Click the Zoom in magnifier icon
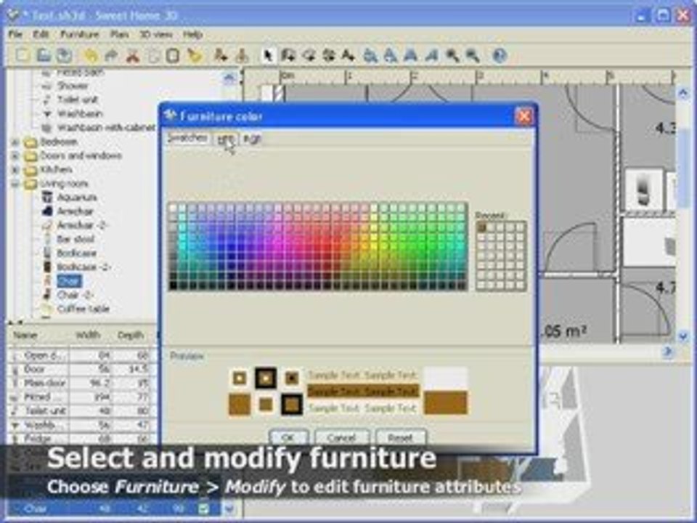The image size is (697, 523). 452,56
